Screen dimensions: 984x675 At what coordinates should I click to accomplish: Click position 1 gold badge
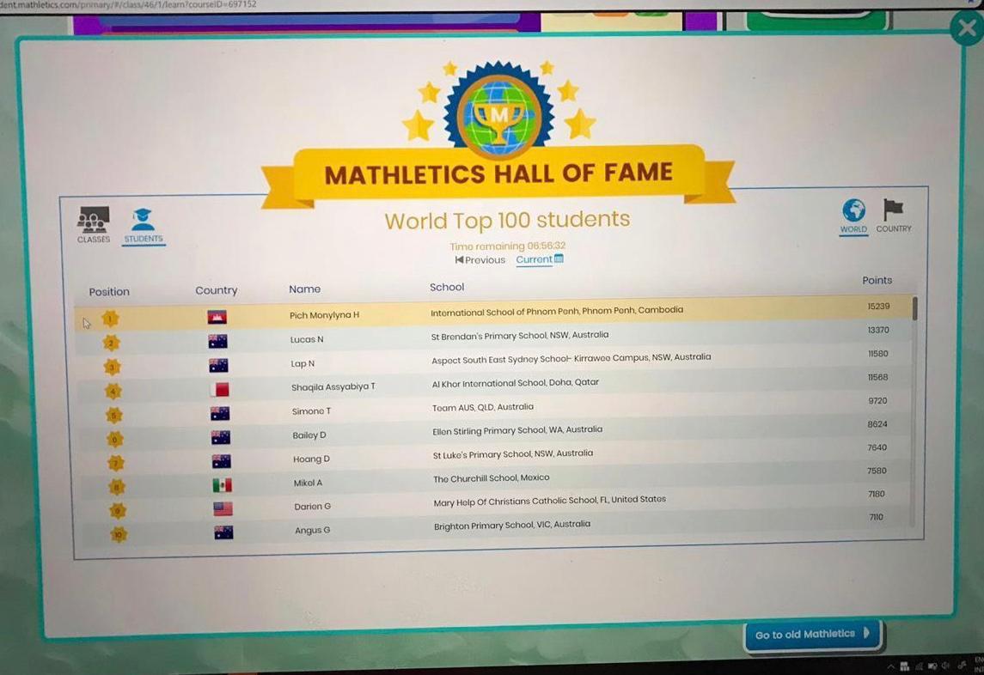(111, 319)
